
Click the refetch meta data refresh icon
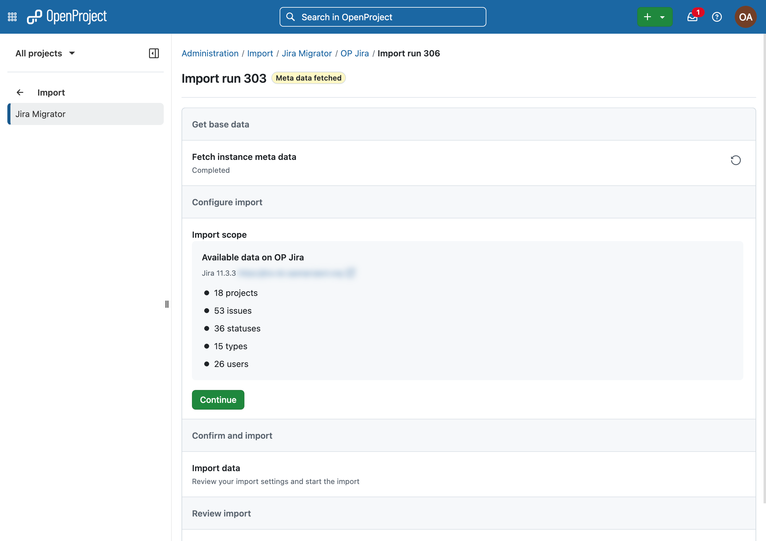[x=736, y=160]
